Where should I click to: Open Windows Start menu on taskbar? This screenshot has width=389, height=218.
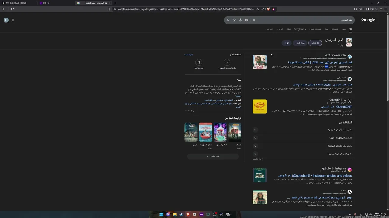[x=161, y=214]
